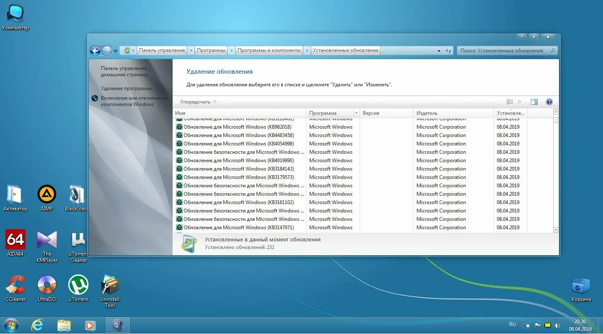This screenshot has width=603, height=334.
Task: Open the BlackGlass desktop icon
Action: click(76, 198)
